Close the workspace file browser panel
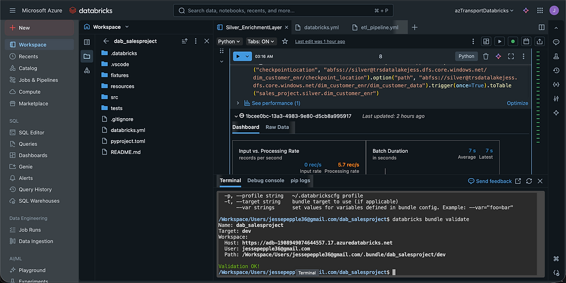Screen dimensions: 566x283 pos(207,41)
